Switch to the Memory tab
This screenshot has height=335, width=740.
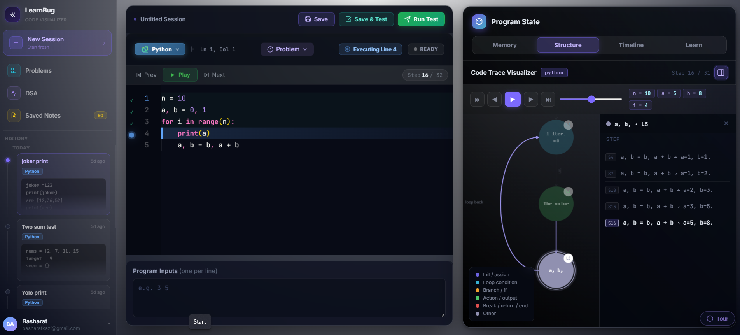pyautogui.click(x=504, y=45)
